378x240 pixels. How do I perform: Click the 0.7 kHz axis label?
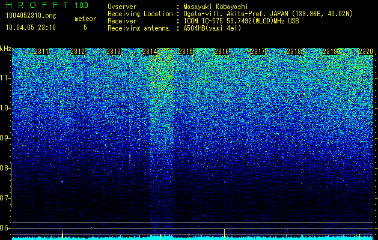pos(5,198)
